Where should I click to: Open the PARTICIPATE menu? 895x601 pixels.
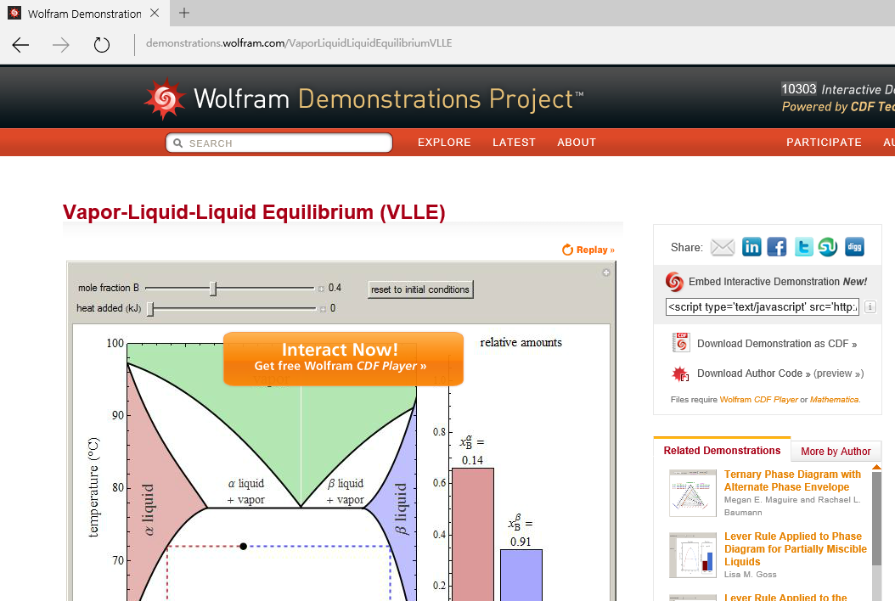click(825, 143)
